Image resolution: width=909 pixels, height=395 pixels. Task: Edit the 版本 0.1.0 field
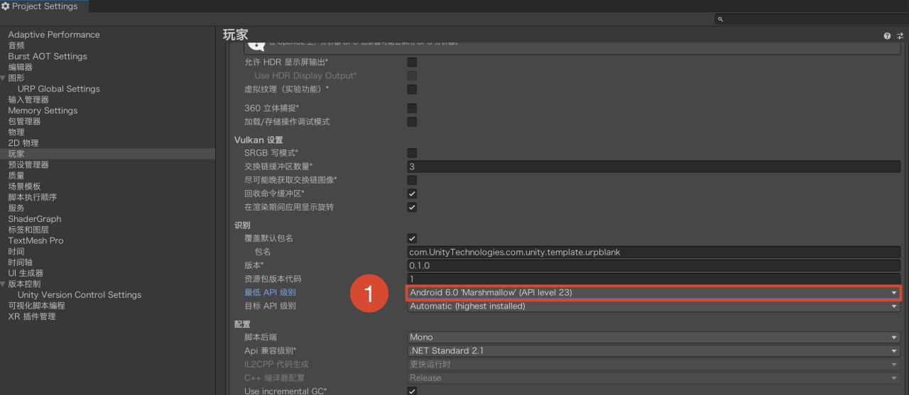654,265
